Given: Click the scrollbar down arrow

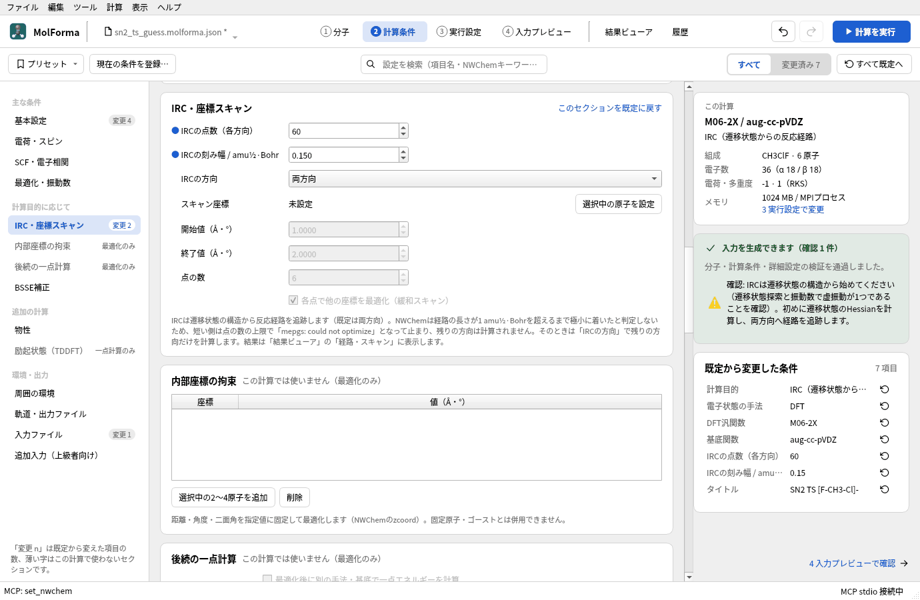Looking at the screenshot, I should click(x=689, y=577).
